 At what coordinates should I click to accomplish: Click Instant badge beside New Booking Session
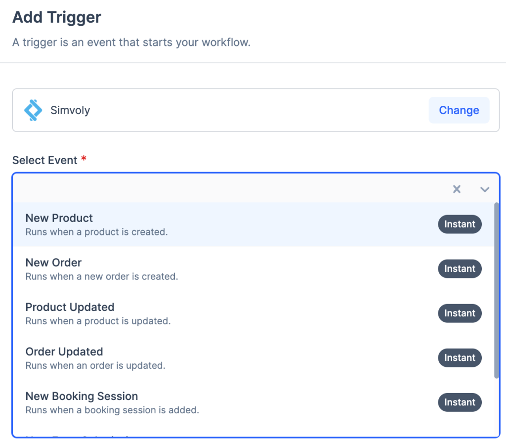(460, 402)
